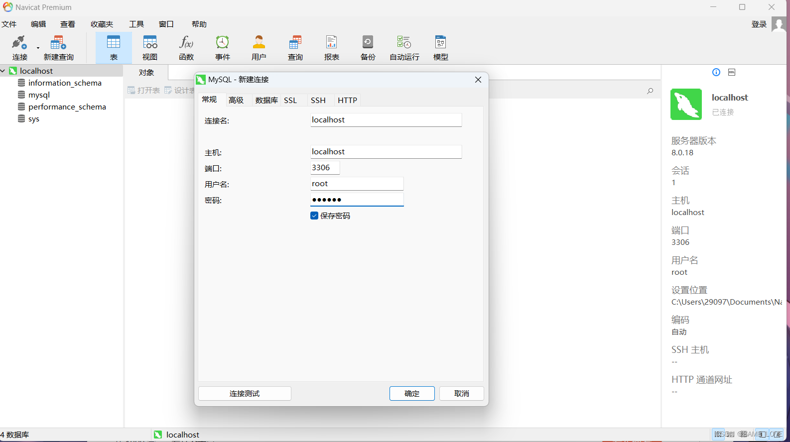The height and width of the screenshot is (442, 790).
Task: Click the 主机 (Host) input field
Action: (386, 152)
